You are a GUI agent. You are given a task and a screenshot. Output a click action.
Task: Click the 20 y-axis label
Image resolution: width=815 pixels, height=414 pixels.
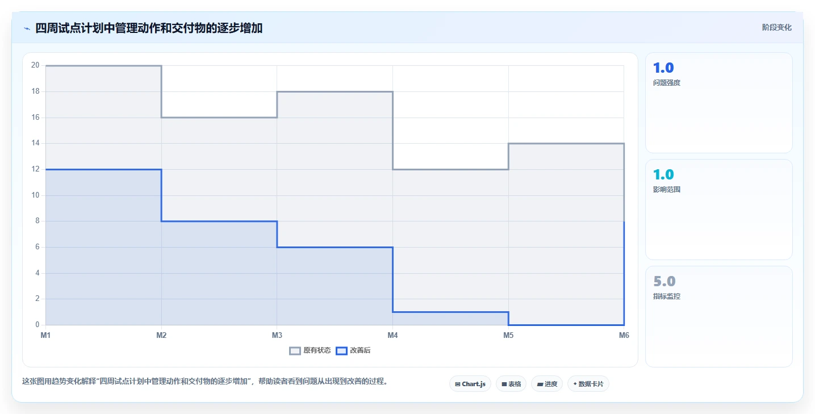[x=35, y=65]
